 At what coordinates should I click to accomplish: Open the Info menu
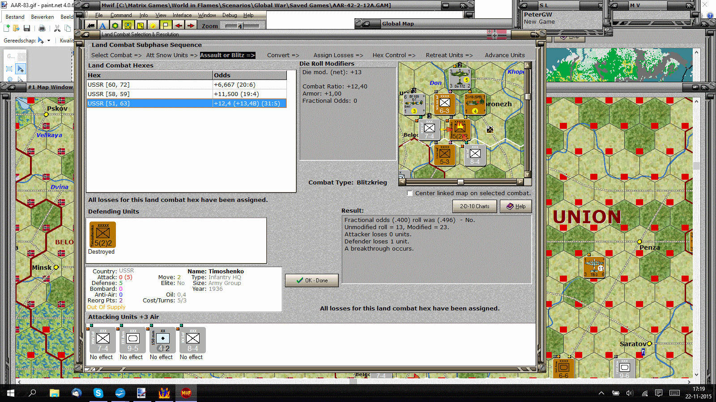(x=144, y=15)
